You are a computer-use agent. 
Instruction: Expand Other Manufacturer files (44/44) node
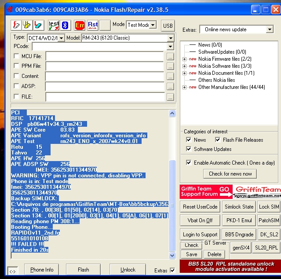pyautogui.click(x=184, y=87)
